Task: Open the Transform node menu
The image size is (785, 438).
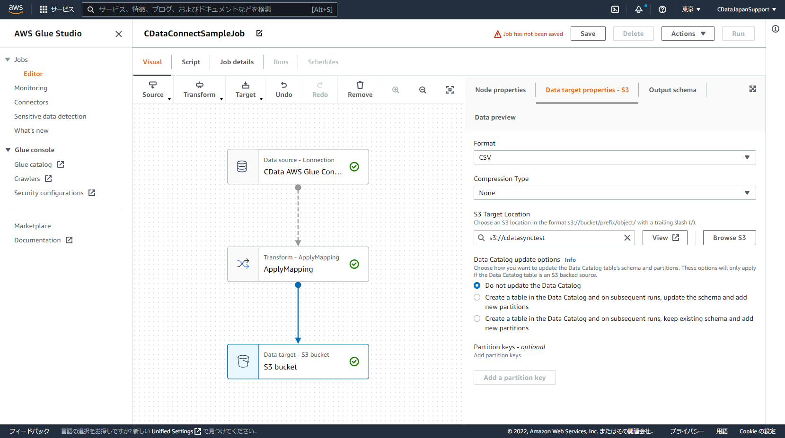Action: [199, 90]
